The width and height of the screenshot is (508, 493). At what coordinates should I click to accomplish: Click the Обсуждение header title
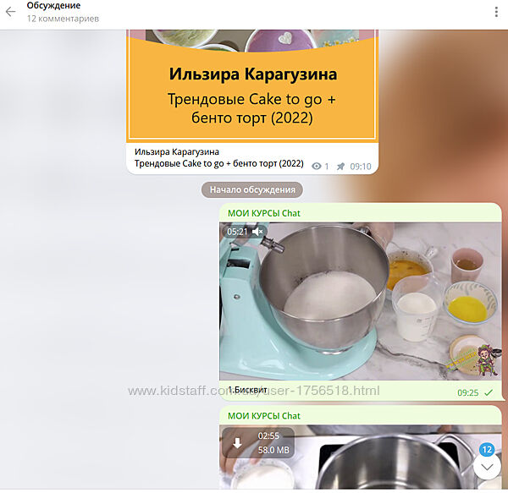(x=53, y=6)
